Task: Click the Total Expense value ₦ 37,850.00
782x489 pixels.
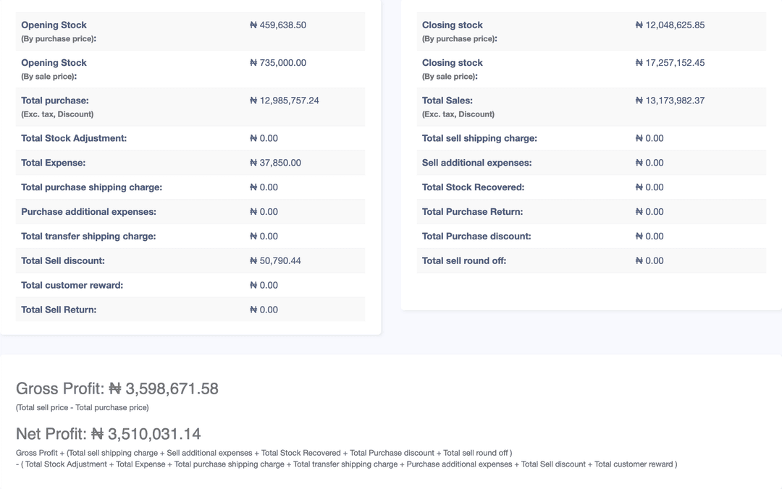Action: coord(275,163)
